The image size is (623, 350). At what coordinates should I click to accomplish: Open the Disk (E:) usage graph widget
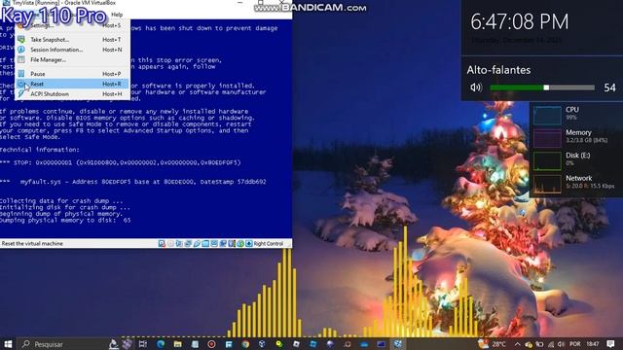(x=547, y=160)
